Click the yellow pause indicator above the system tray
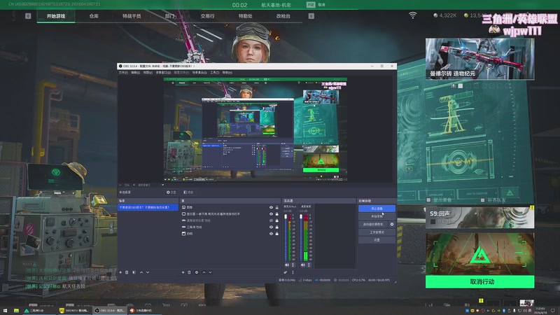560x315 pixels. coord(481,301)
